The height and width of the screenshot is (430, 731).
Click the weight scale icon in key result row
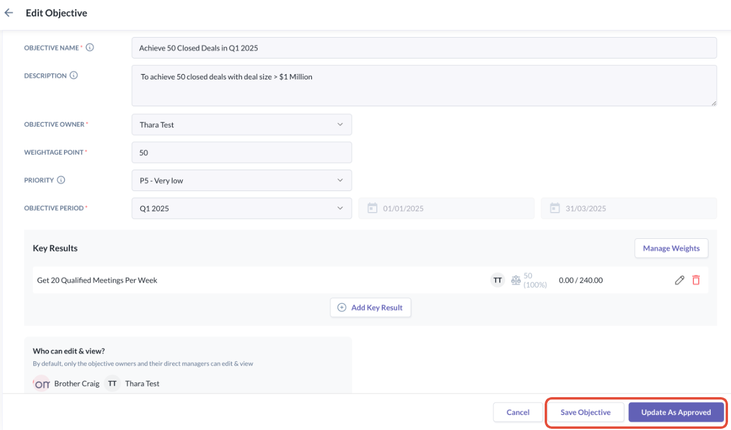pos(516,280)
